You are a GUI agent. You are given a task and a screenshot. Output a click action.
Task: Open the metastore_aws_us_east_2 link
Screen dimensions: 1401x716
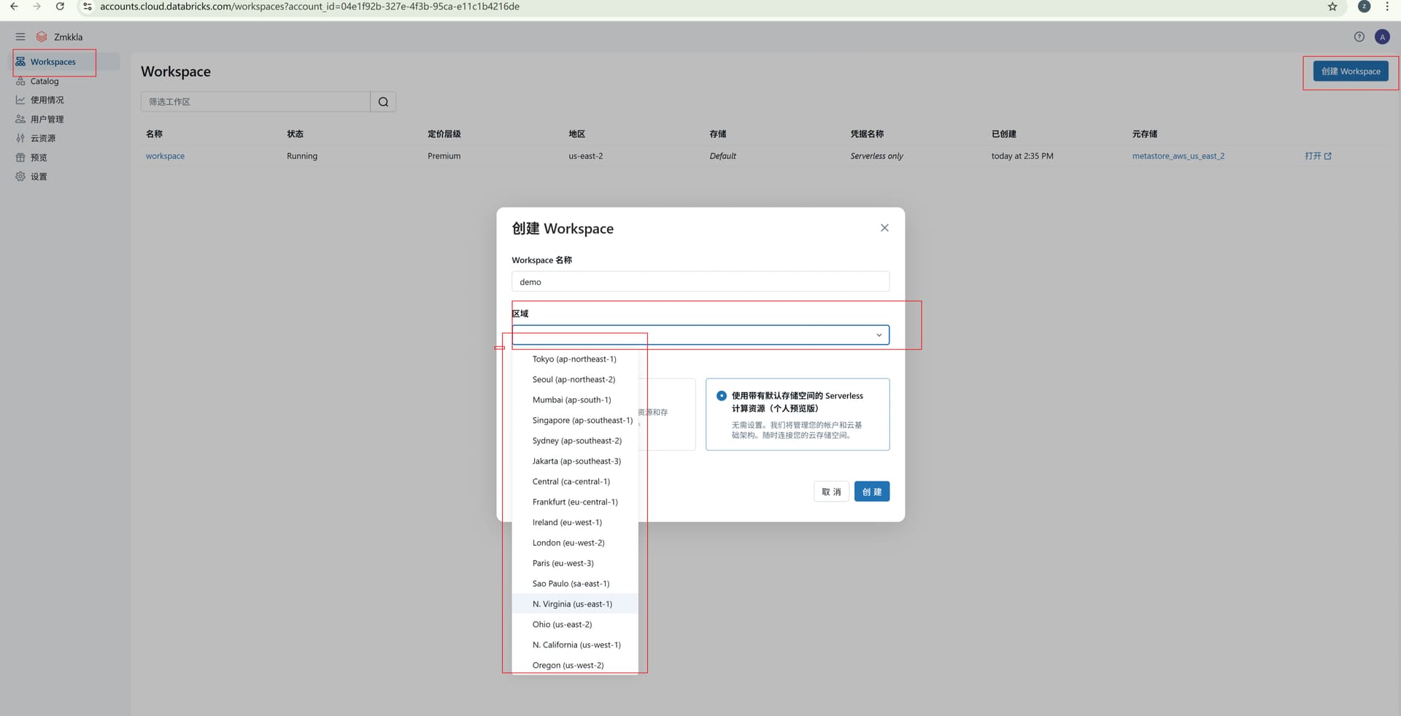(x=1178, y=156)
